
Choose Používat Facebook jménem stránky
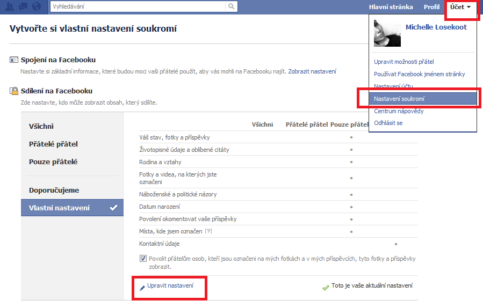(x=419, y=74)
